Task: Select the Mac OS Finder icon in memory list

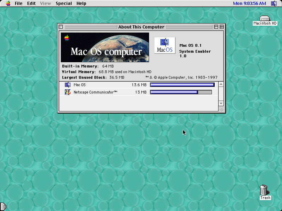Action: pyautogui.click(x=68, y=85)
